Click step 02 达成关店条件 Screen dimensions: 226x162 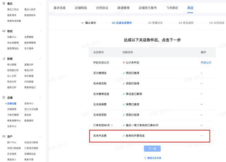click(122, 23)
